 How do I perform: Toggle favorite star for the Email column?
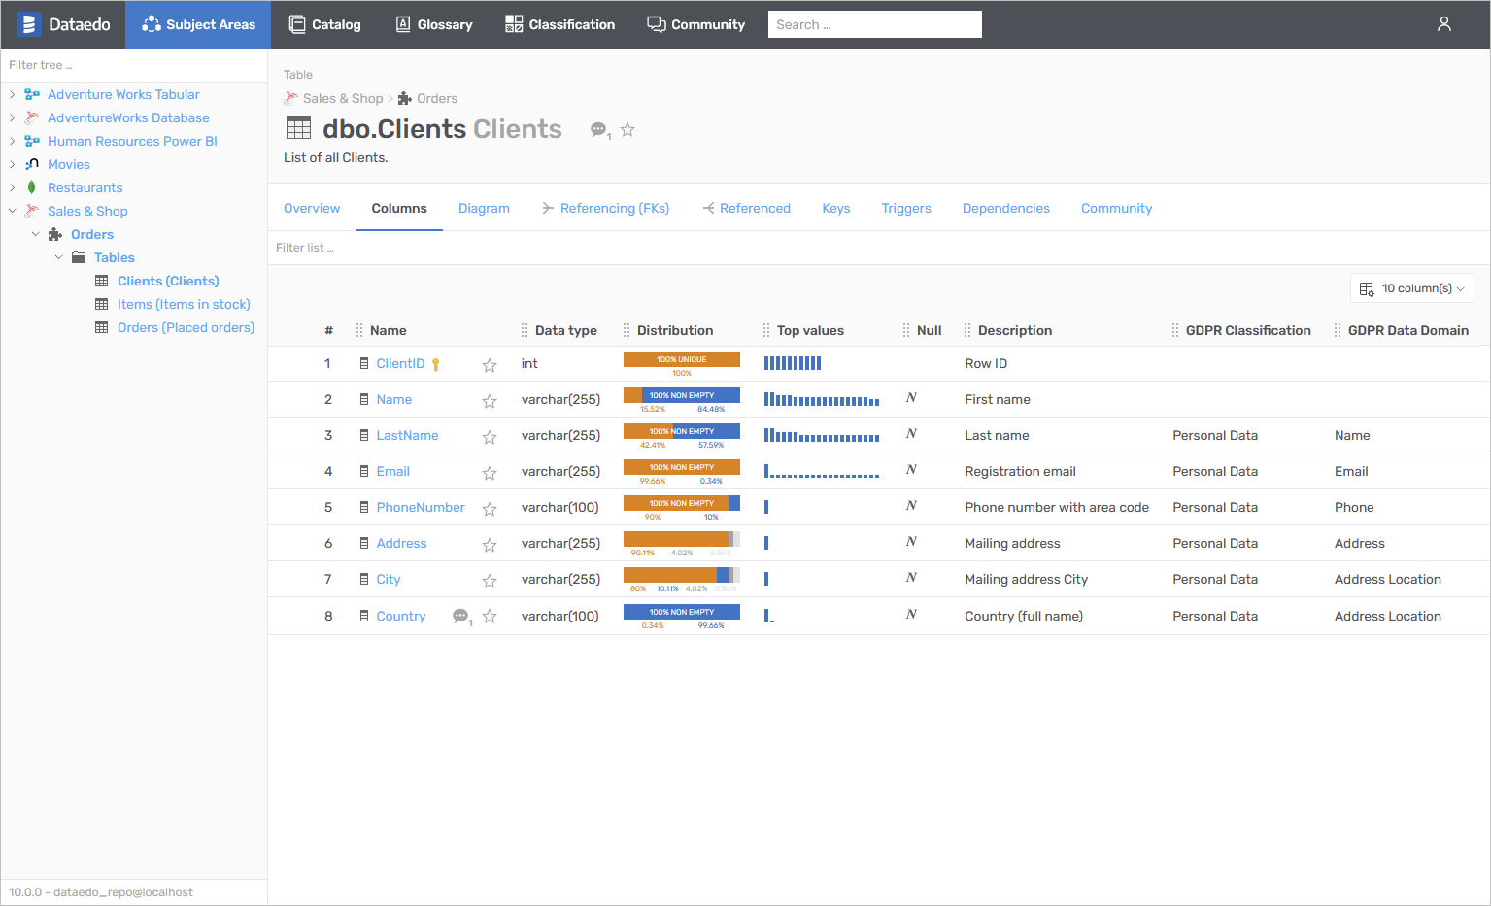[490, 473]
